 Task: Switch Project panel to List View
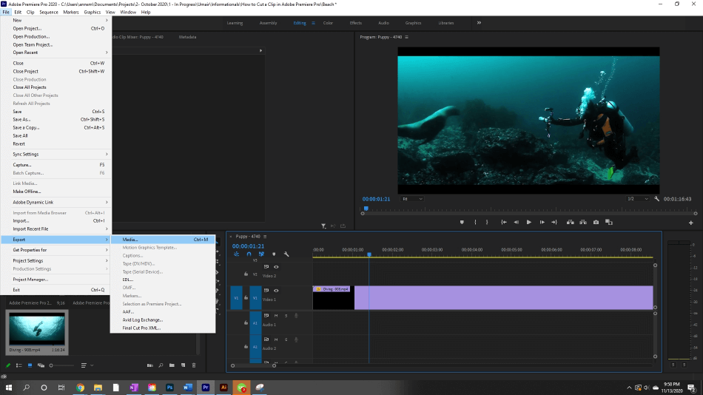[x=18, y=365]
